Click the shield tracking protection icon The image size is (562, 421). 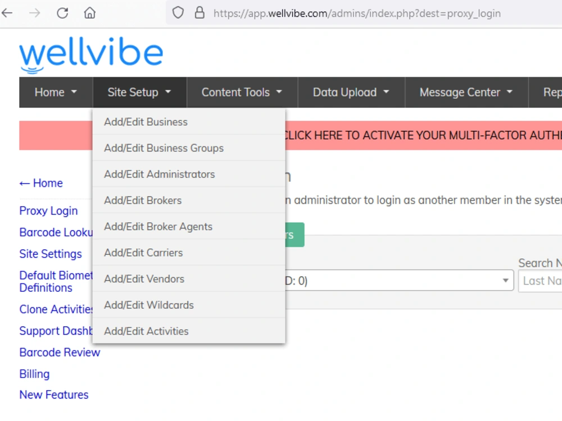pyautogui.click(x=178, y=13)
